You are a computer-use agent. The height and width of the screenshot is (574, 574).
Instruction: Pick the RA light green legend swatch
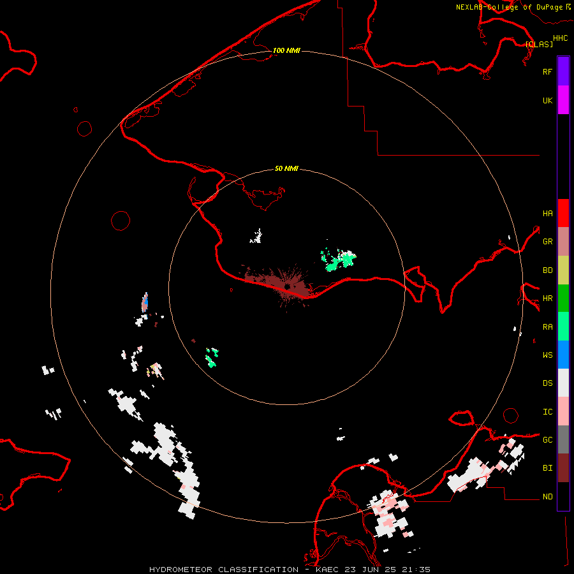coord(563,327)
